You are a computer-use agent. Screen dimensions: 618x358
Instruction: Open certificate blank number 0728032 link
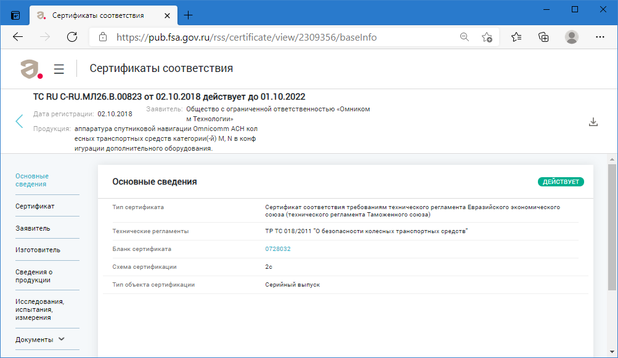[x=278, y=249]
